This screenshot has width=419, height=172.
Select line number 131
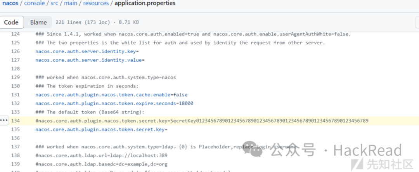pos(15,95)
